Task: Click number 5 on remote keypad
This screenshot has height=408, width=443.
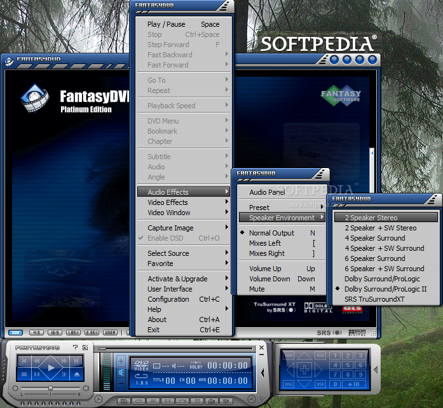Action: coord(348,365)
